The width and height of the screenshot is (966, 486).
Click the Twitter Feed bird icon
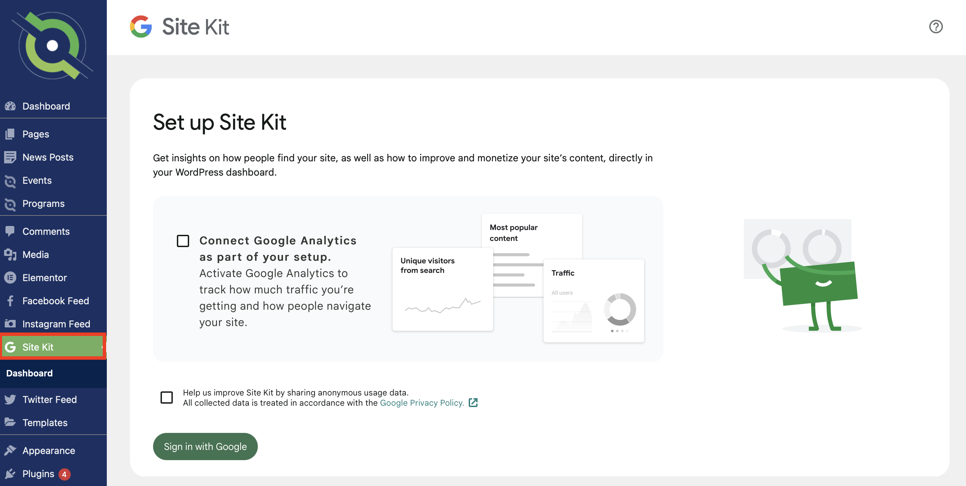[10, 399]
